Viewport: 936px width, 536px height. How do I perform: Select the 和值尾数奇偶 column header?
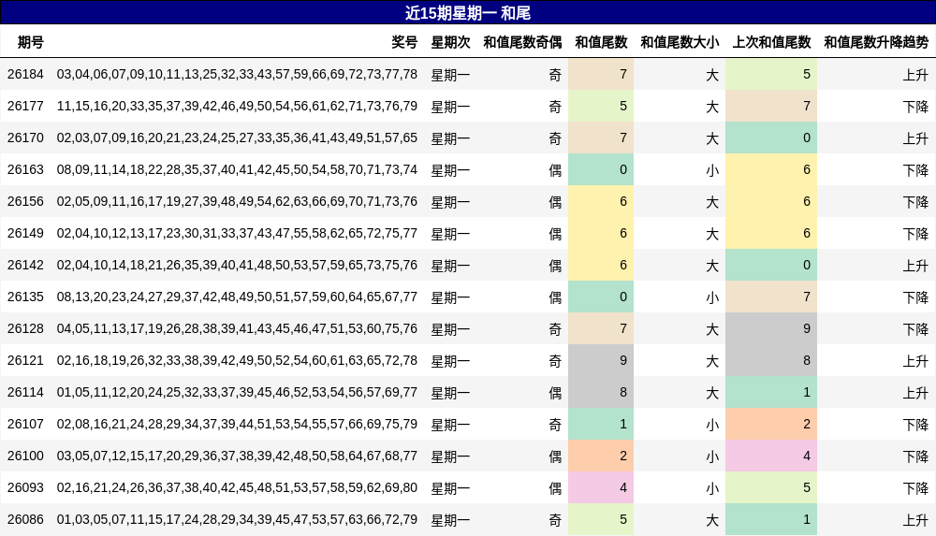pos(522,42)
